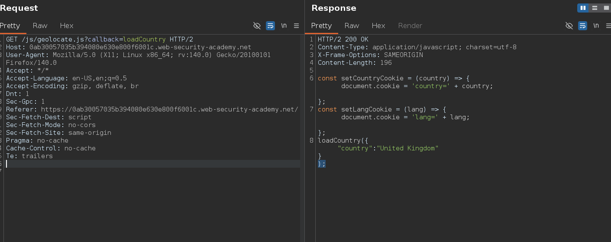This screenshot has height=242, width=611.
Task: Place cursor on the empty highlighted request line
Action: pyautogui.click(x=152, y=164)
